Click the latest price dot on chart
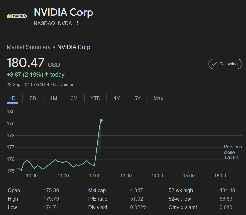 (x=101, y=120)
